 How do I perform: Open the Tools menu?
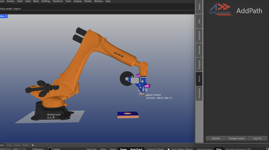[68, 1]
